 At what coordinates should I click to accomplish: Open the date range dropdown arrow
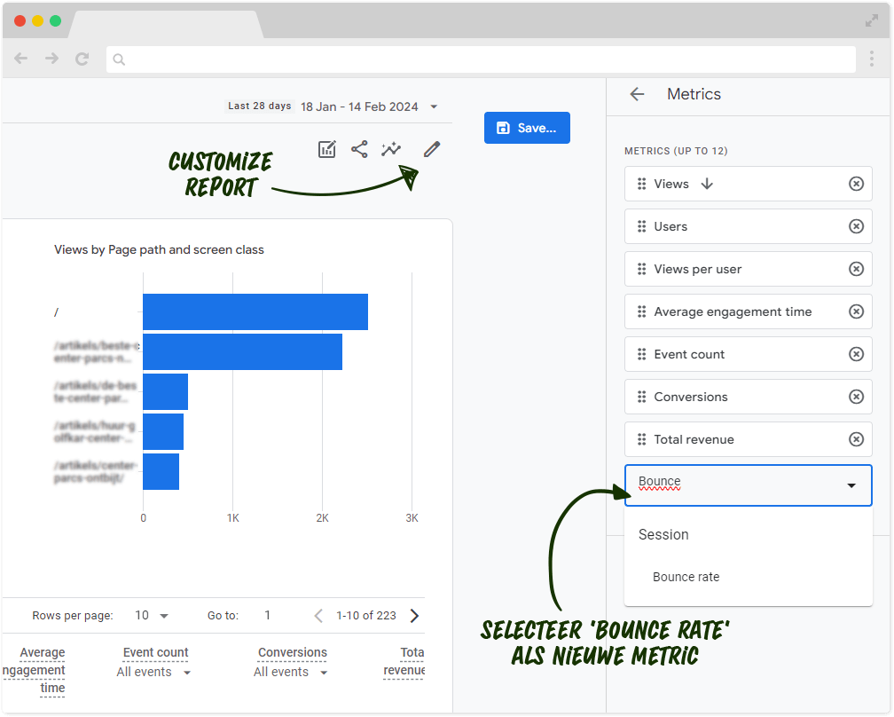[x=434, y=106]
